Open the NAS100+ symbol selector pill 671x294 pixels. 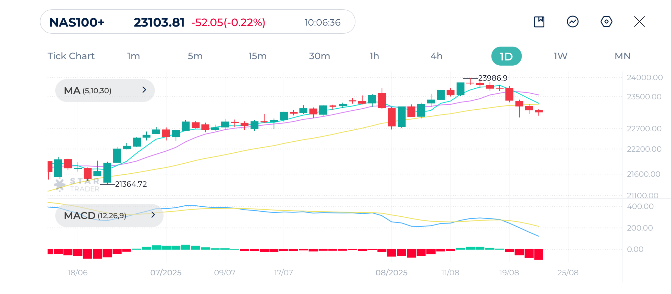coord(77,22)
